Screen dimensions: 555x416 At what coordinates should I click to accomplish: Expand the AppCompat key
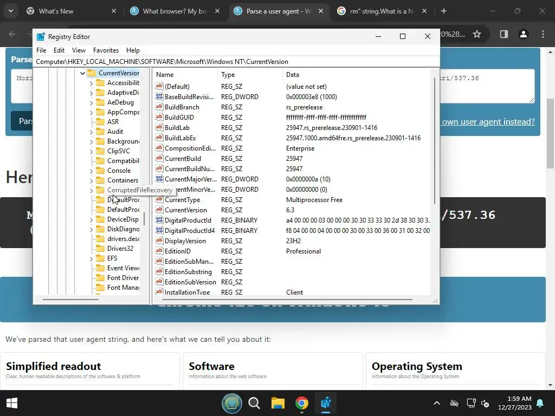pyautogui.click(x=91, y=112)
